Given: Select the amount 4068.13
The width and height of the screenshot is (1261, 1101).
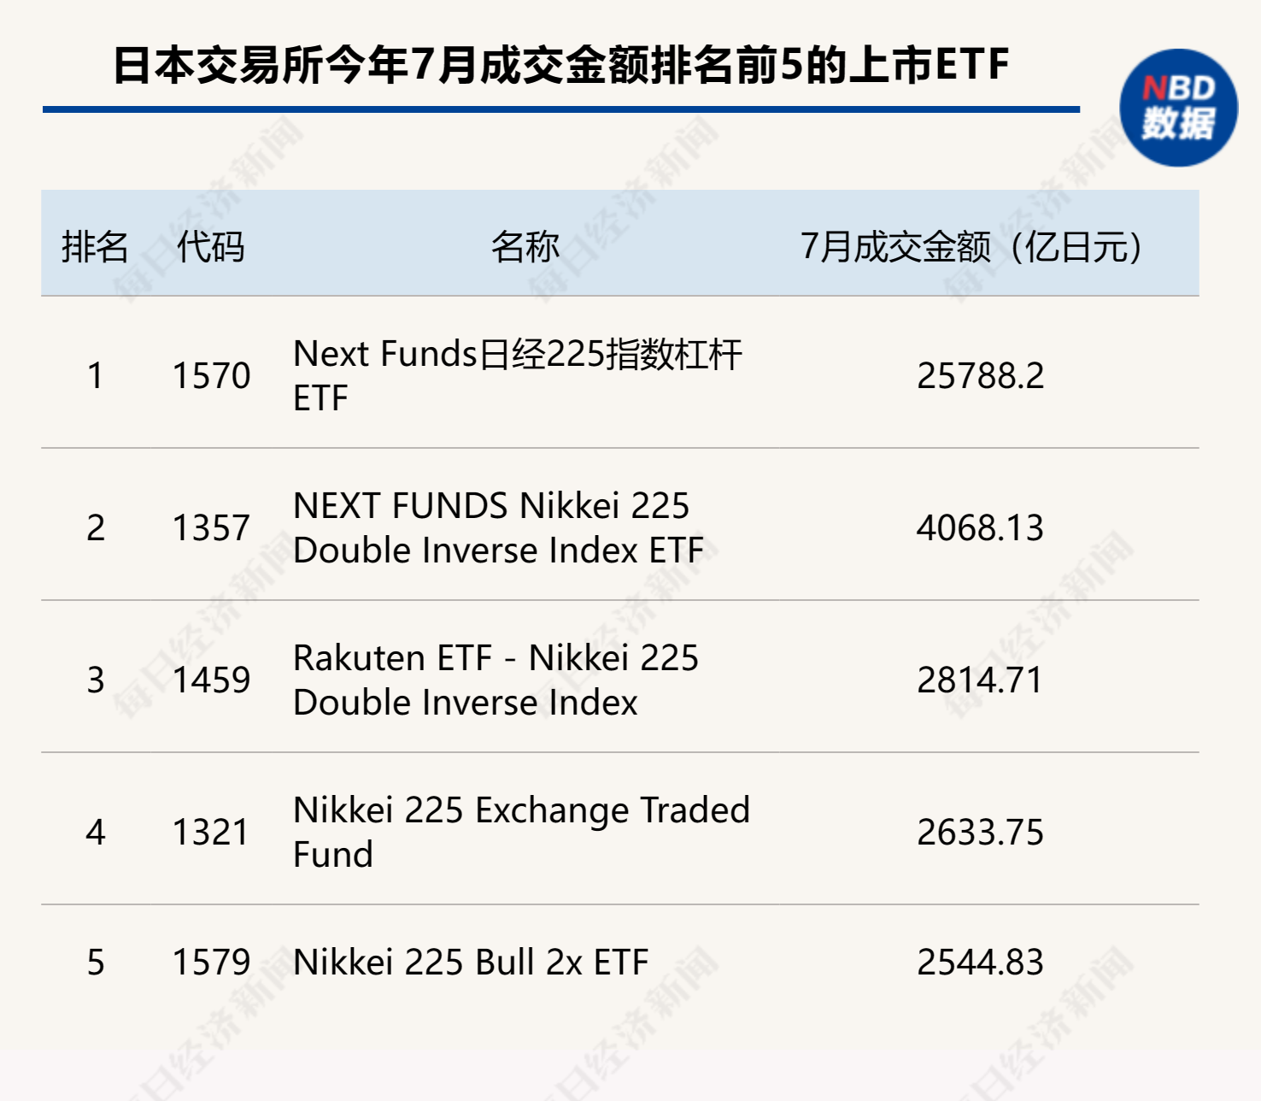Looking at the screenshot, I should tap(981, 528).
